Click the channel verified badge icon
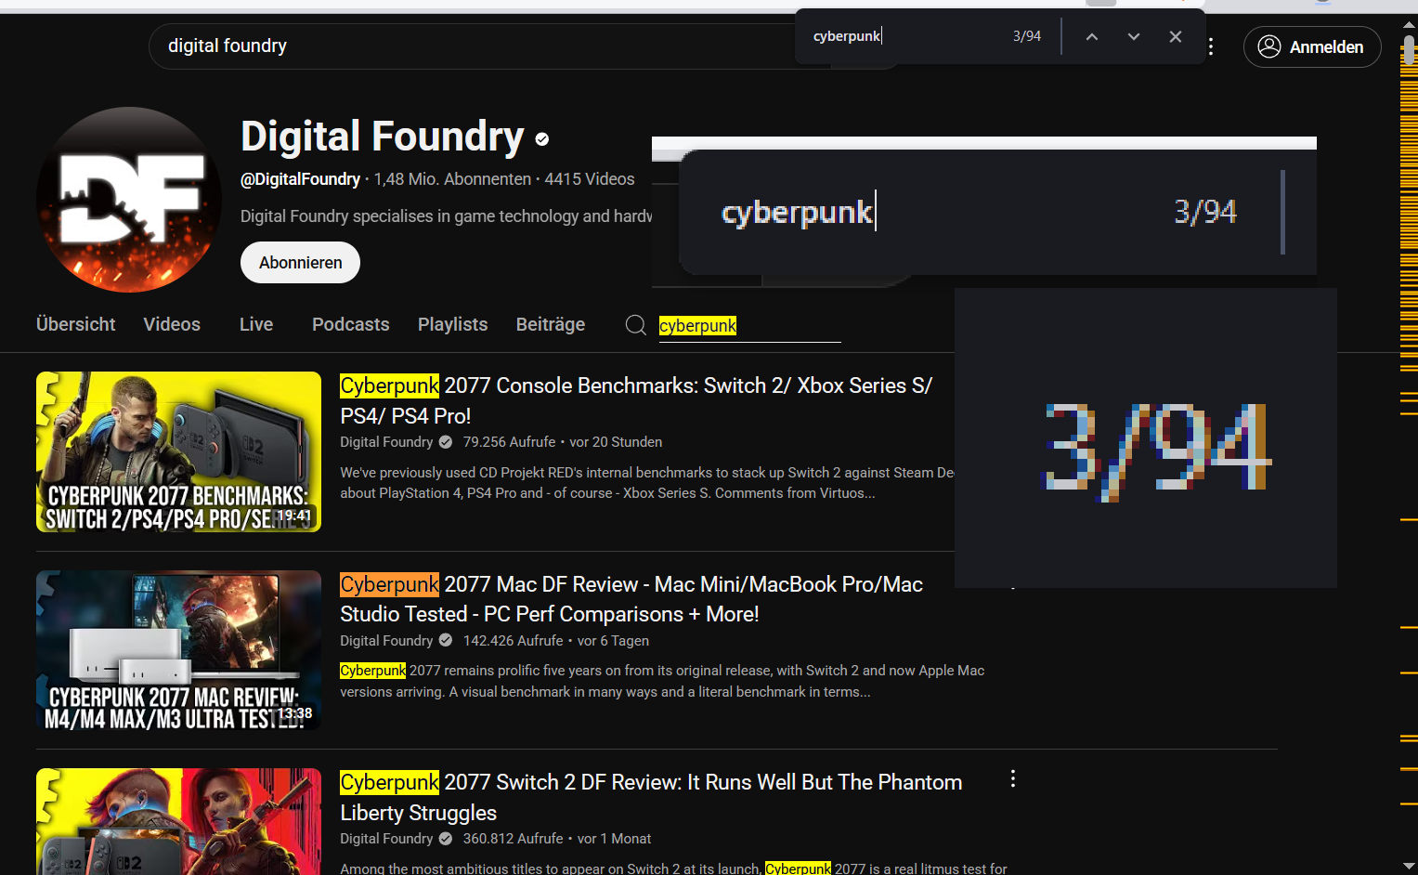The height and width of the screenshot is (875, 1418). [x=542, y=139]
